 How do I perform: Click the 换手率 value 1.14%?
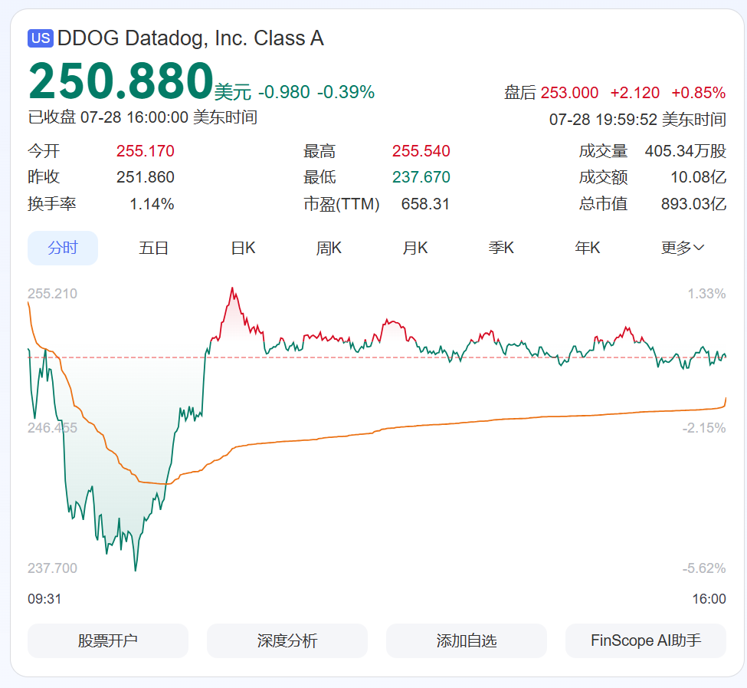point(152,204)
